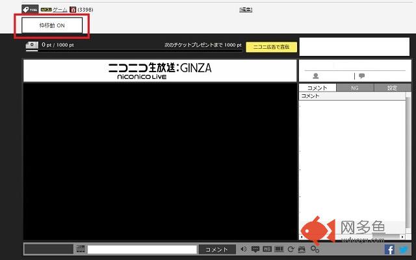Click the ニコニコ広告で宣伝 button
The height and width of the screenshot is (260, 416).
(271, 47)
